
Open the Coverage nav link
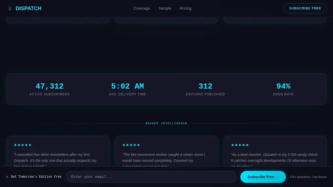(x=142, y=8)
